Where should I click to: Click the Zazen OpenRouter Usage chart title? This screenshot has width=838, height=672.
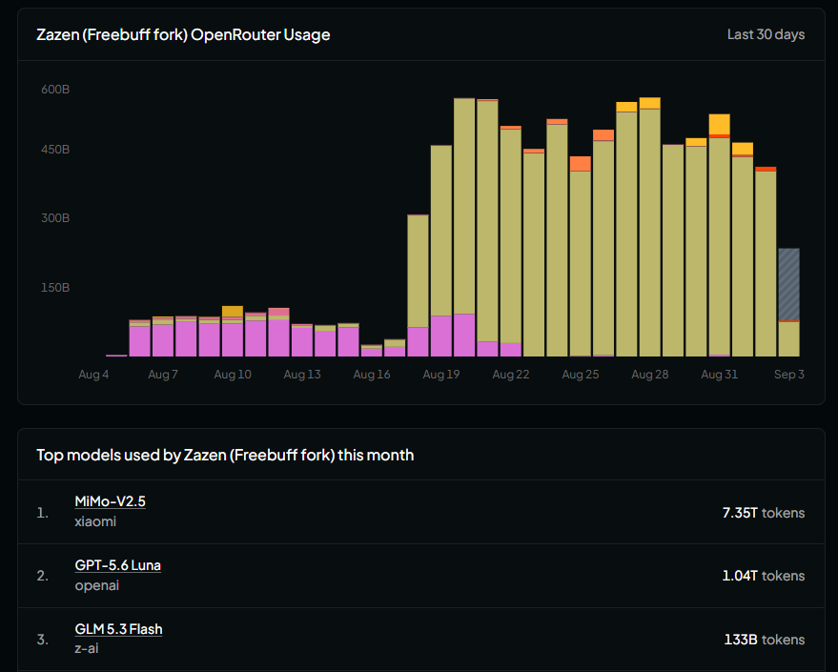[x=183, y=34]
